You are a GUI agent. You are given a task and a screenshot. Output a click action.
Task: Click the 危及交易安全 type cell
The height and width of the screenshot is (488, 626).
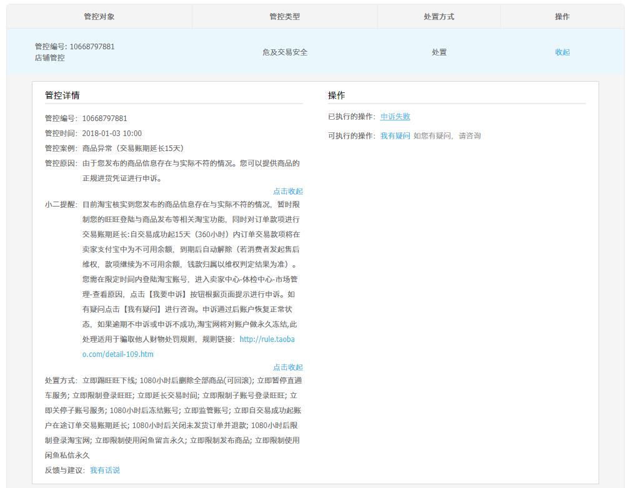tap(285, 52)
